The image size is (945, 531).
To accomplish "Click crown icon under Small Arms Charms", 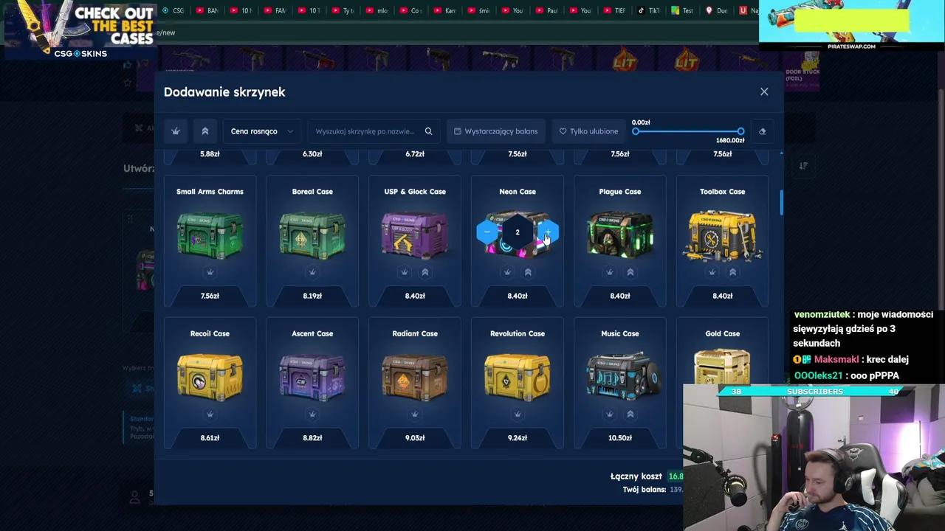I will pyautogui.click(x=210, y=272).
